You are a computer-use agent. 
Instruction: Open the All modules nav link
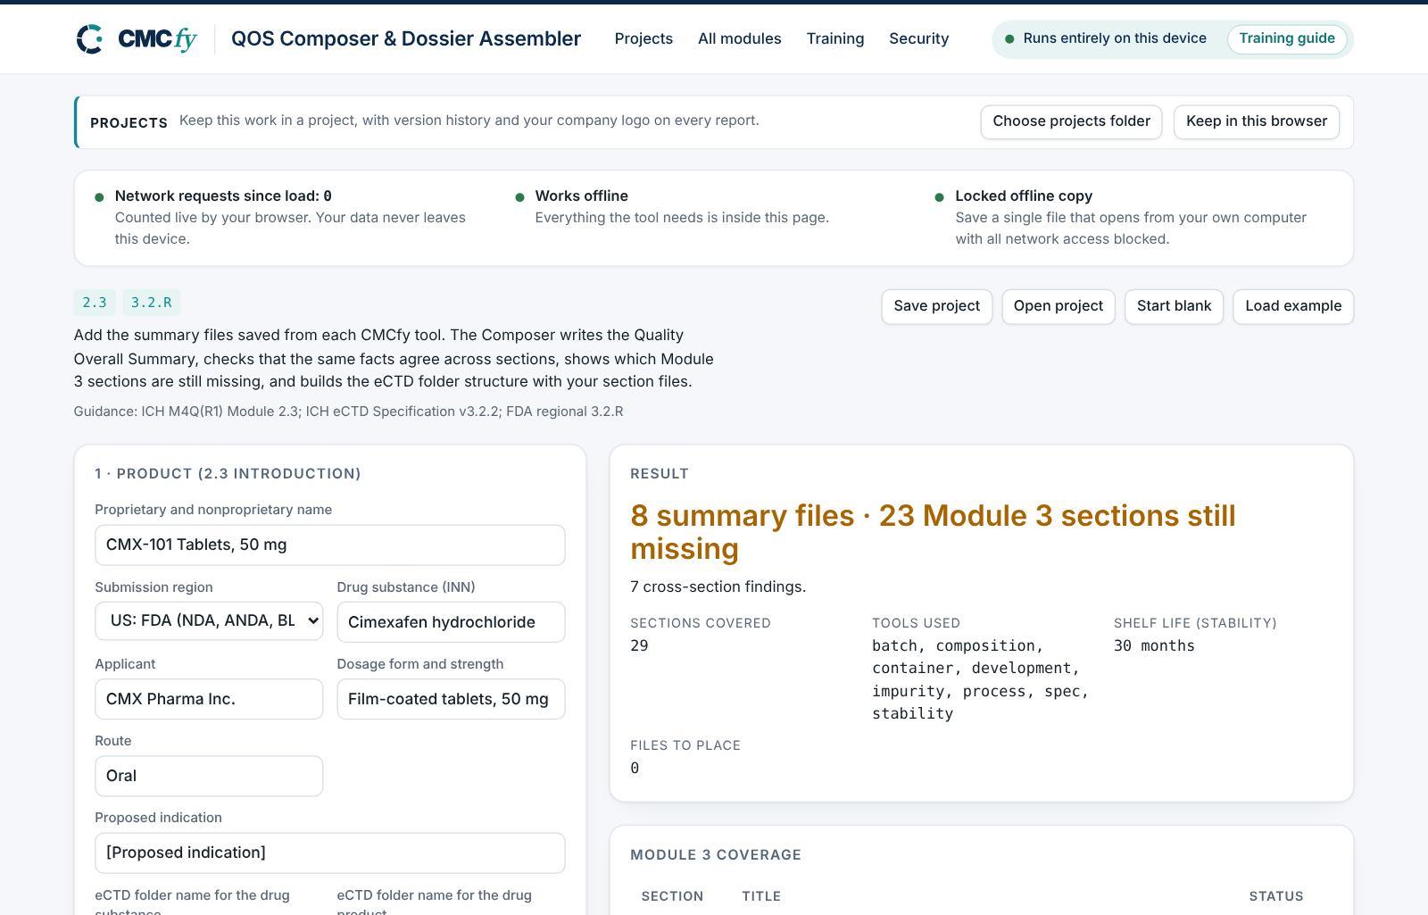[739, 38]
